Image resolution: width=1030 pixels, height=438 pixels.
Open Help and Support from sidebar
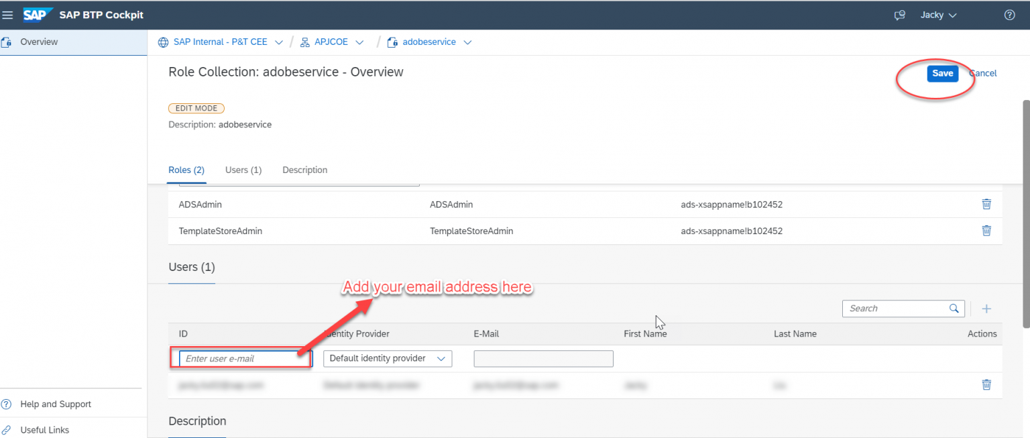(x=56, y=404)
